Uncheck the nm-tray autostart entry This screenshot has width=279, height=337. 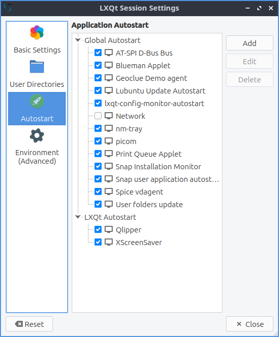(x=98, y=128)
